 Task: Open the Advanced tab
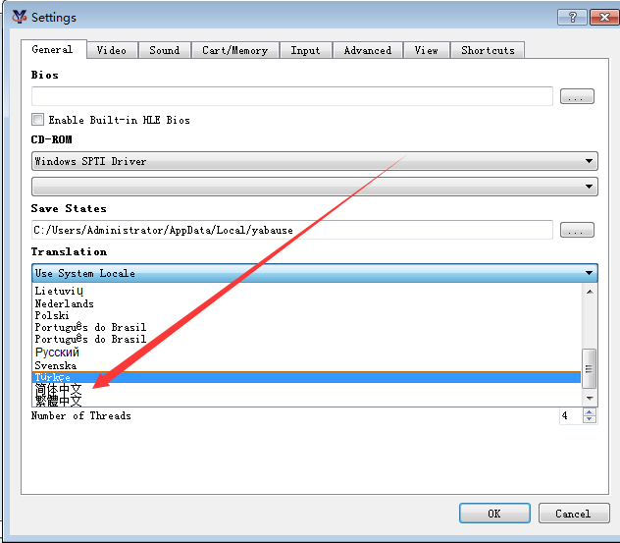point(367,50)
